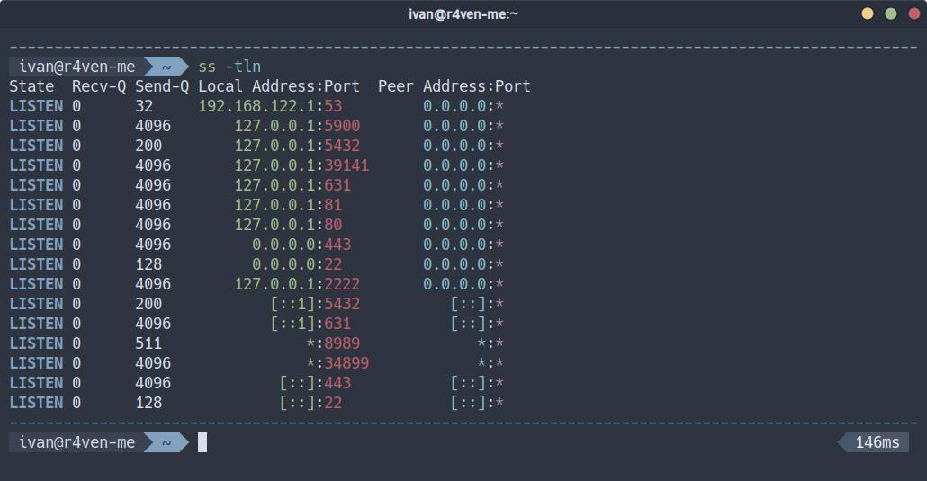Click the yellow minimize window button
This screenshot has width=927, height=481.
point(868,13)
